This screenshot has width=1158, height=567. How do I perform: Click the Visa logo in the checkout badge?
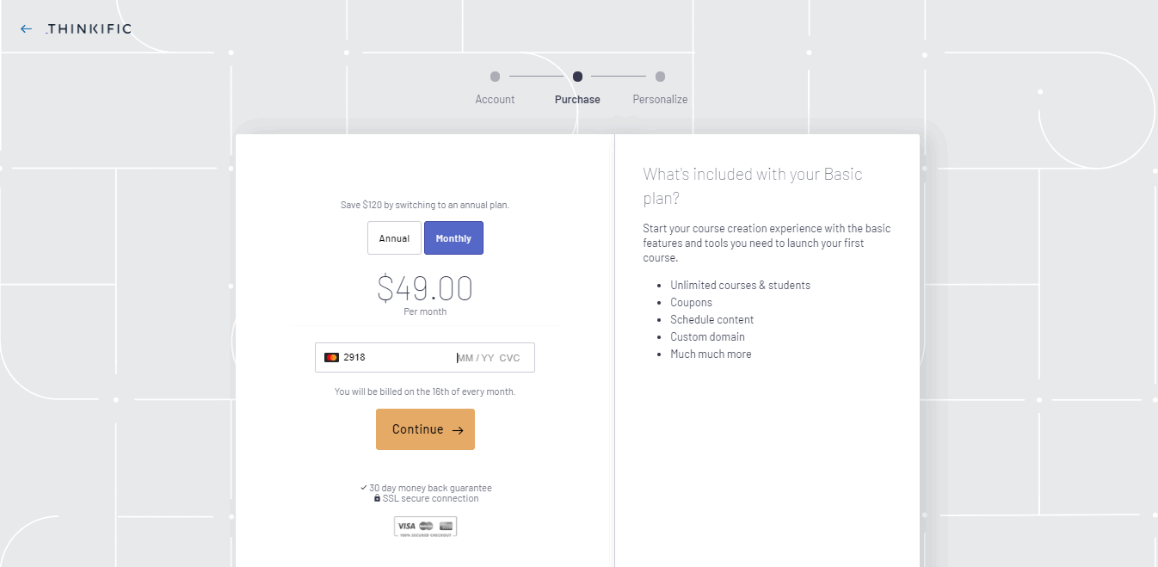[406, 526]
